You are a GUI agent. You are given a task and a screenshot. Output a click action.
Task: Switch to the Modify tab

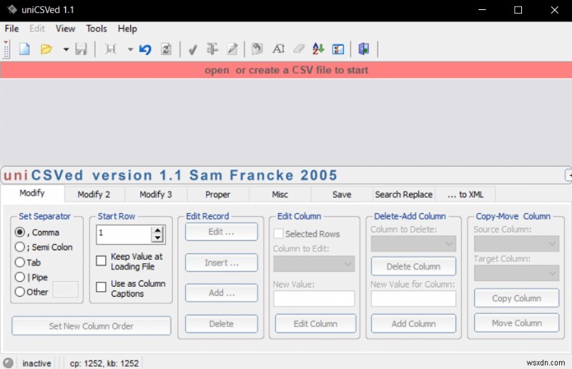pyautogui.click(x=32, y=193)
